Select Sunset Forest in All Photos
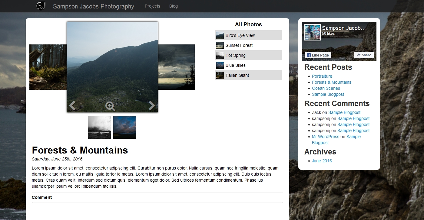The height and width of the screenshot is (220, 424). pyautogui.click(x=248, y=45)
